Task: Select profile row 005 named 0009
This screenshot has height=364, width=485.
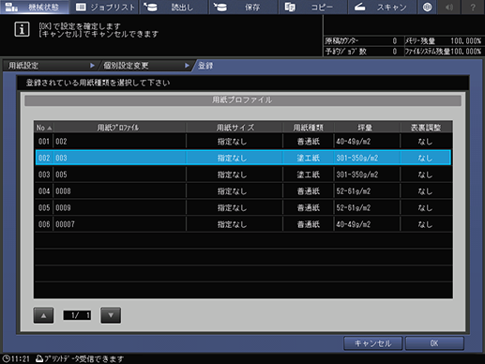Action: 243,207
